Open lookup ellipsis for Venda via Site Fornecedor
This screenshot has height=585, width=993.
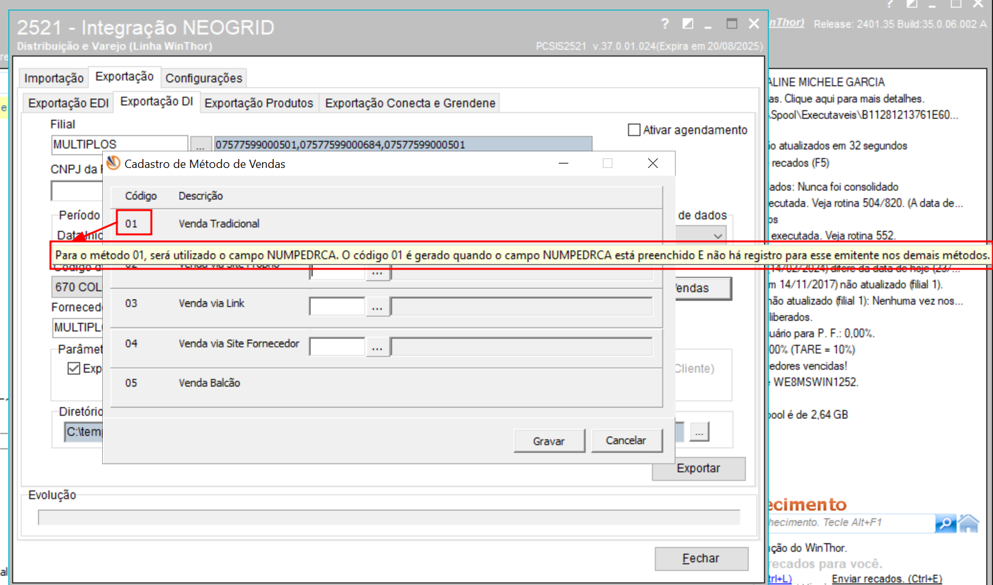(377, 347)
